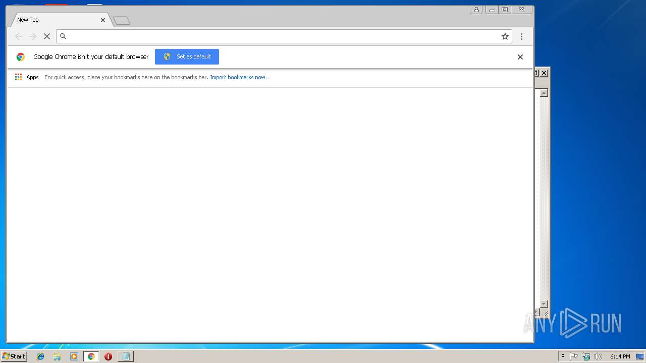Open the volume control icon
The height and width of the screenshot is (363, 646).
(598, 356)
